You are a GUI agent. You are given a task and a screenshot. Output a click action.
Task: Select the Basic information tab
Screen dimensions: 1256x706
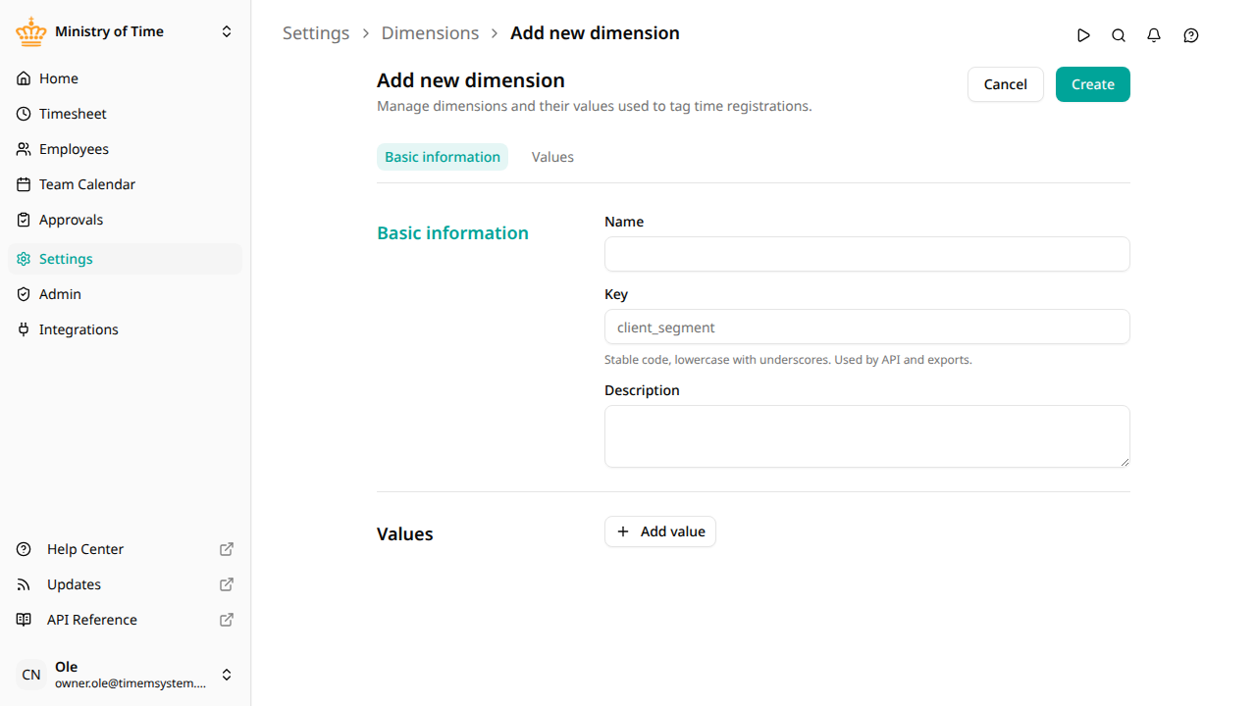tap(443, 157)
